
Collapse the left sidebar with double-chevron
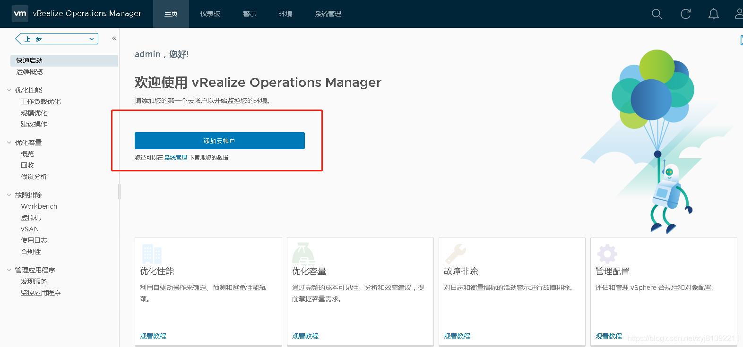(x=114, y=38)
